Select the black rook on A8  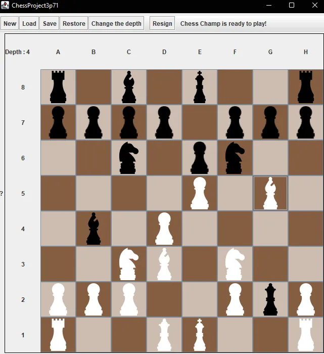[x=58, y=87]
